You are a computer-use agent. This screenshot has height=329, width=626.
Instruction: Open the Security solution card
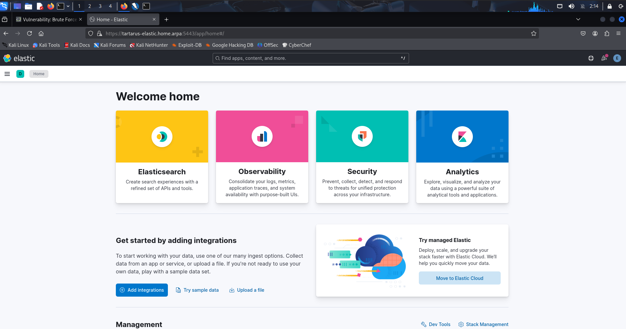[362, 157]
